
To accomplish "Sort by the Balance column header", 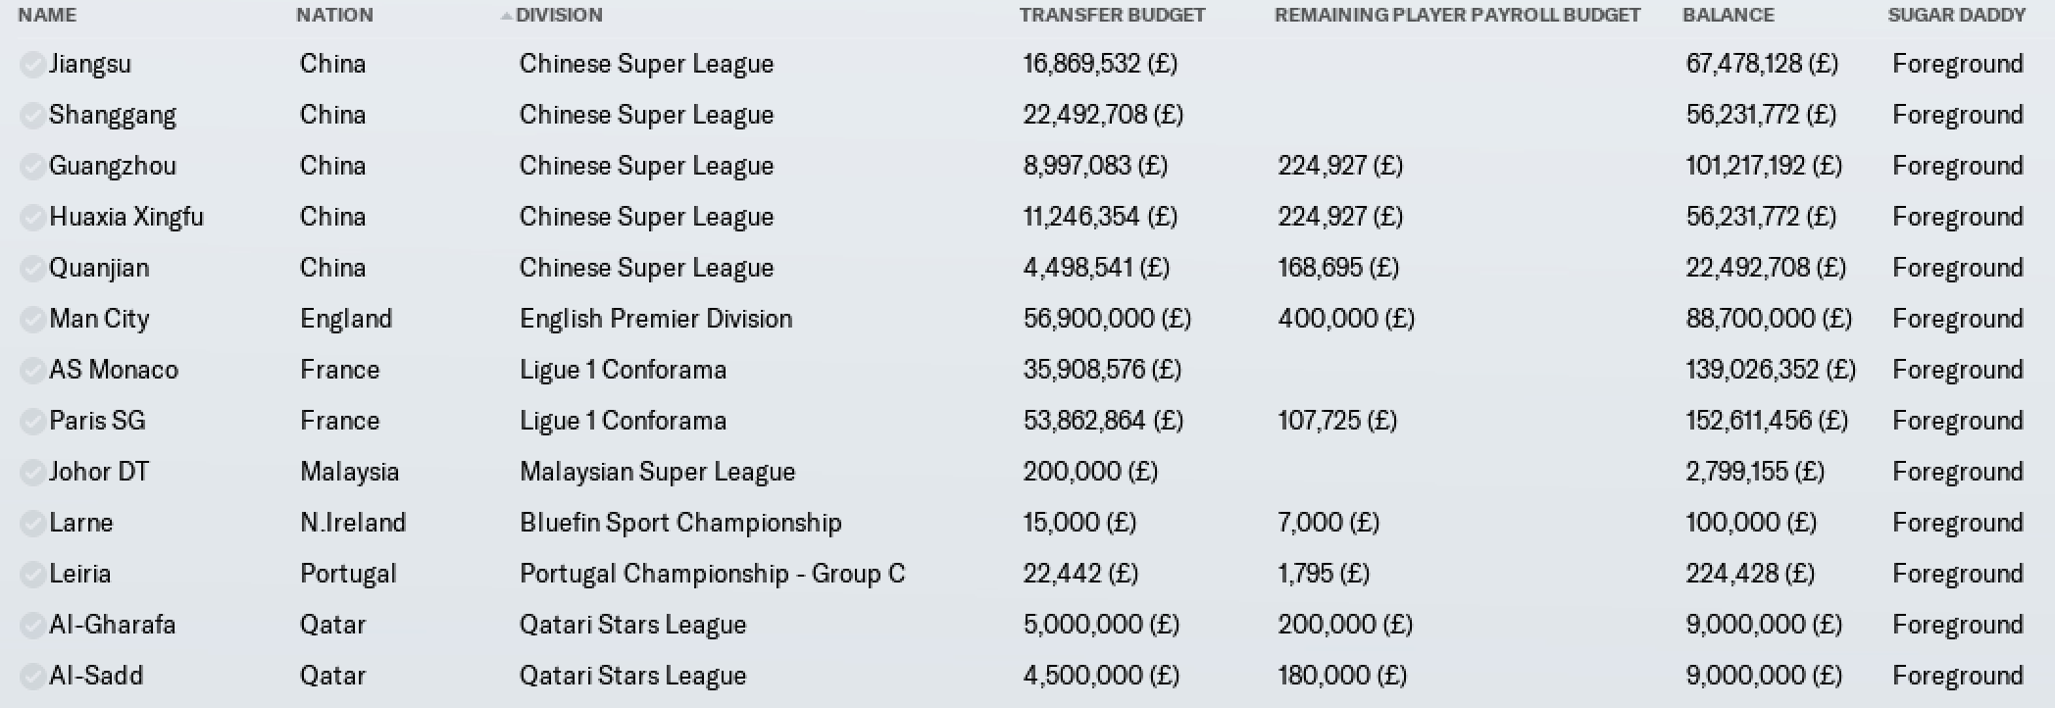I will (x=1729, y=15).
